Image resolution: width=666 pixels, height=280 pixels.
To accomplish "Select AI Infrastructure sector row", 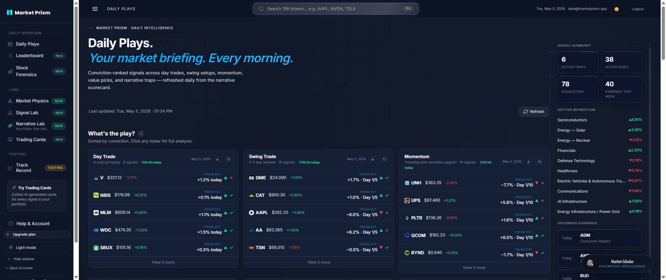I will pos(600,201).
